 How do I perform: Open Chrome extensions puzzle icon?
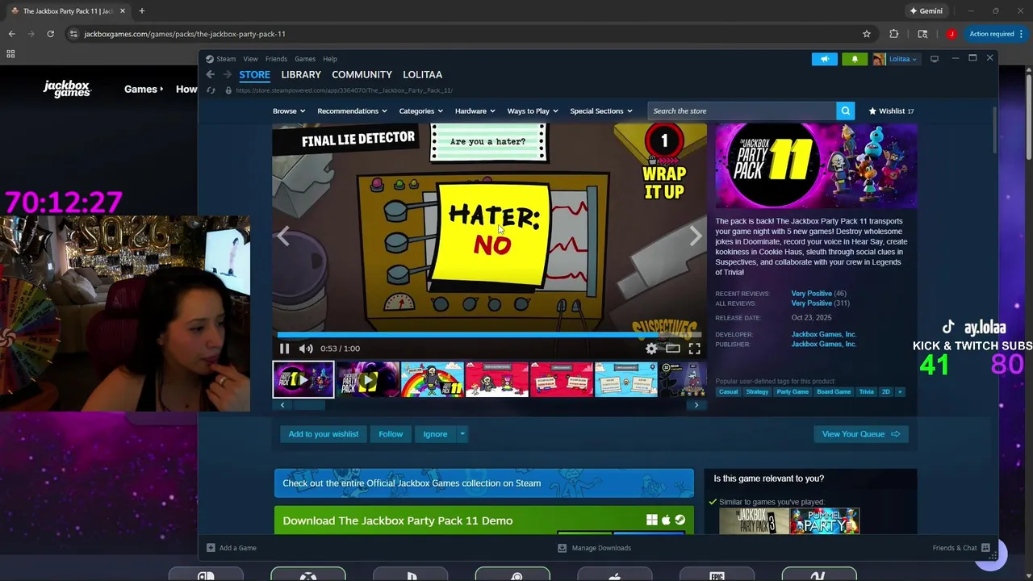(x=893, y=34)
